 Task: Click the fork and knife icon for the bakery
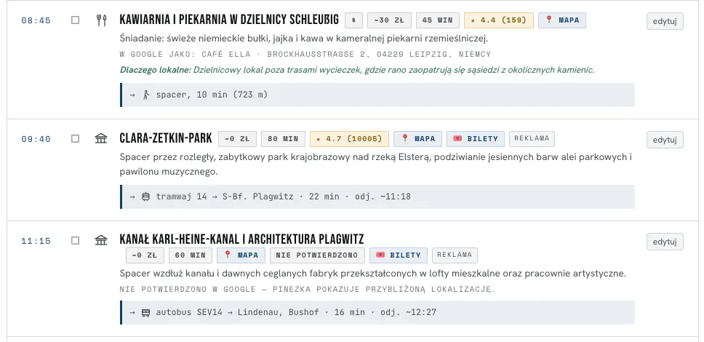tap(102, 20)
